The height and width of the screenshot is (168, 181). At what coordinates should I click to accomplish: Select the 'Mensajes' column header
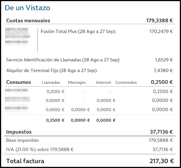(77, 83)
